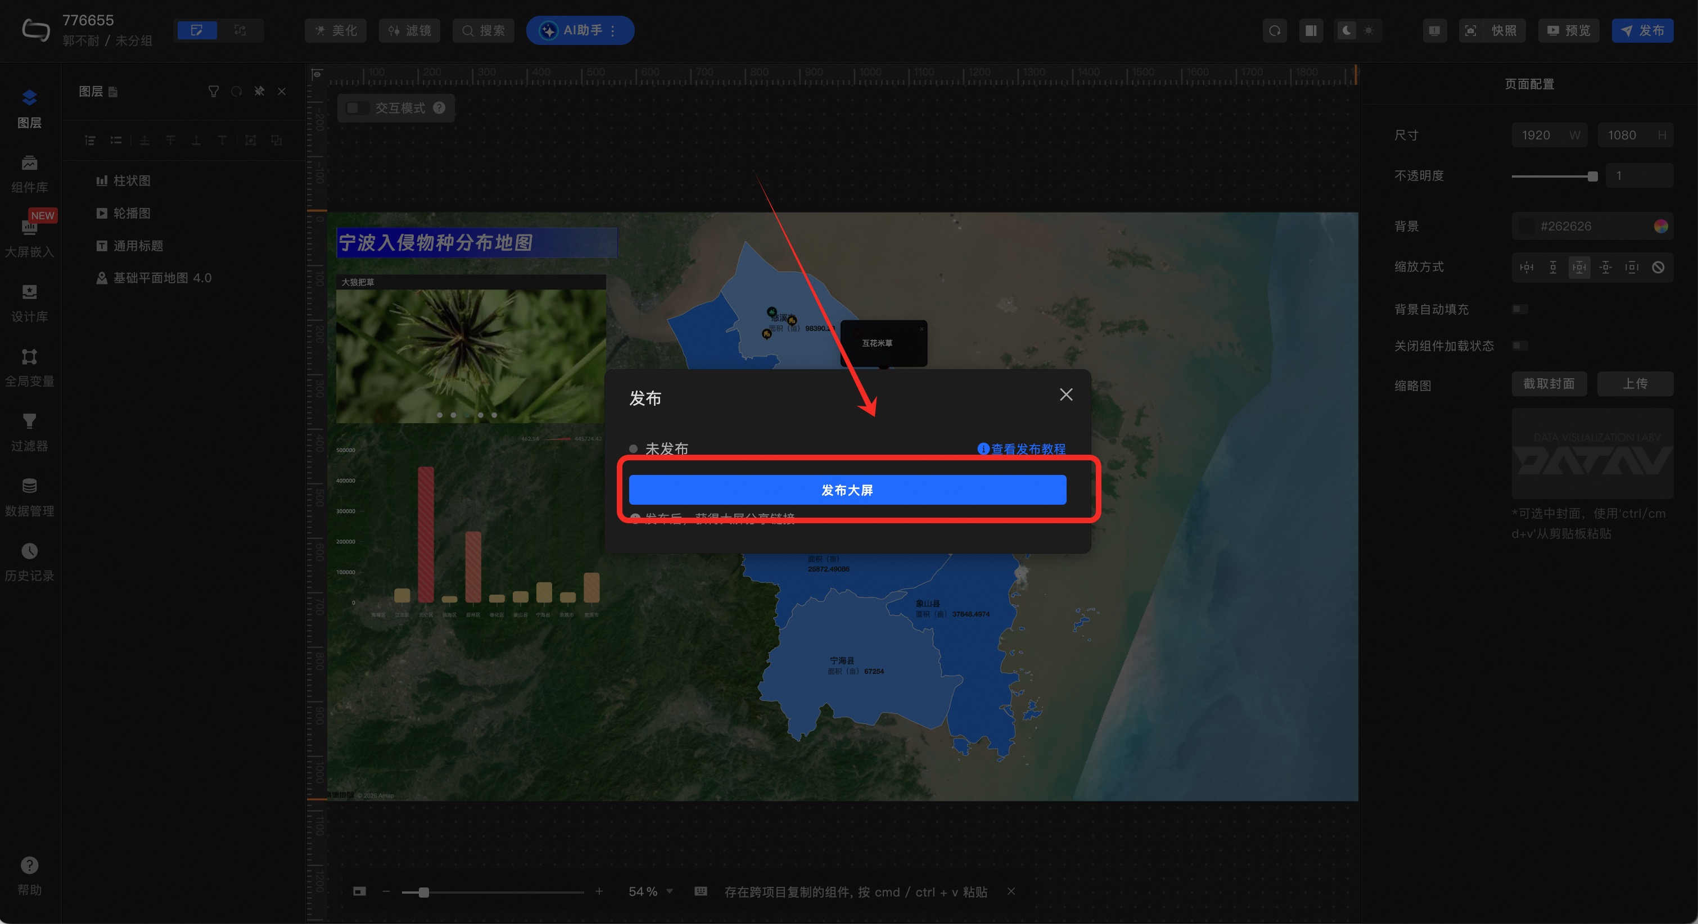Viewport: 1698px width, 924px height.
Task: Click the blue 发布大屏 button
Action: pos(847,490)
